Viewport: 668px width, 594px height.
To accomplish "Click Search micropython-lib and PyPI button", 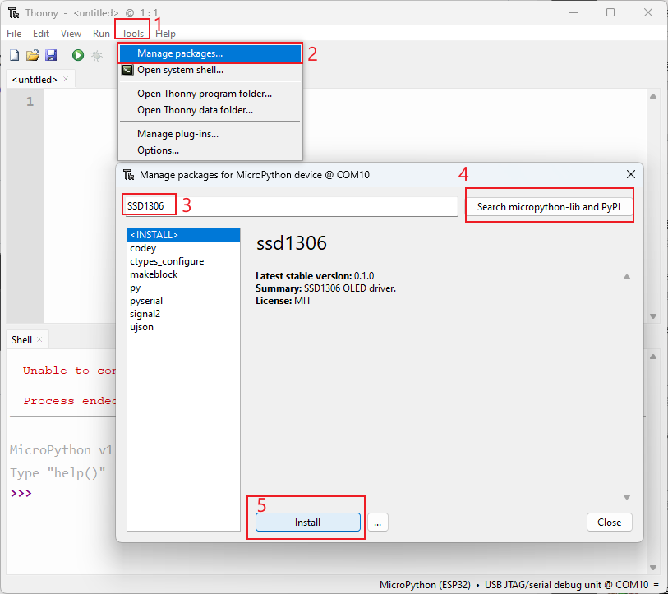I will [x=549, y=207].
